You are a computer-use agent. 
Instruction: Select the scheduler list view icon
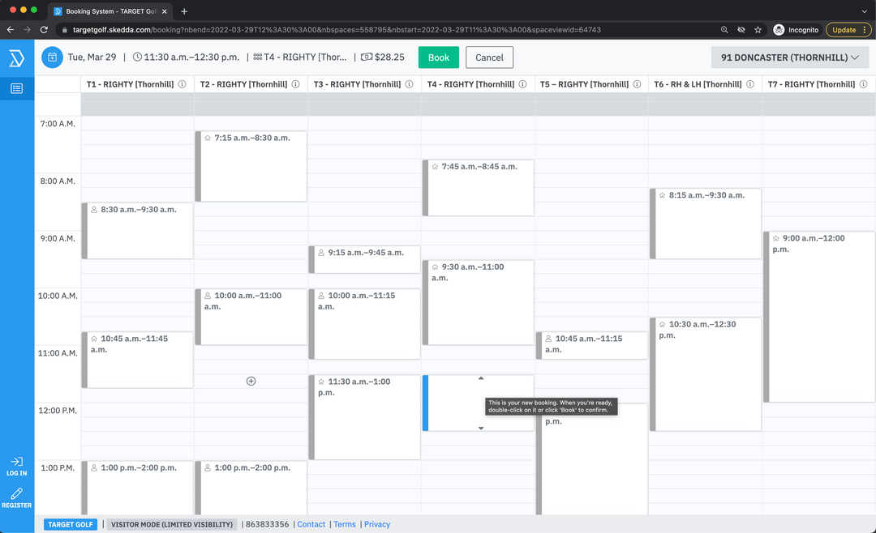click(16, 88)
